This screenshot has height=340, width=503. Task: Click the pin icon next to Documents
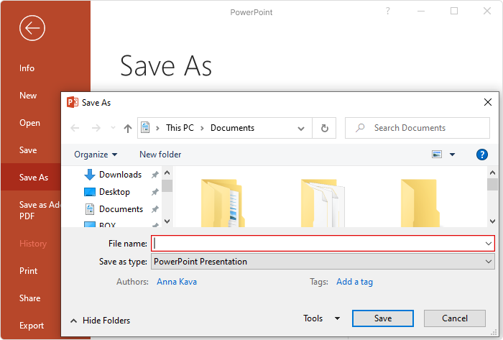pyautogui.click(x=155, y=209)
